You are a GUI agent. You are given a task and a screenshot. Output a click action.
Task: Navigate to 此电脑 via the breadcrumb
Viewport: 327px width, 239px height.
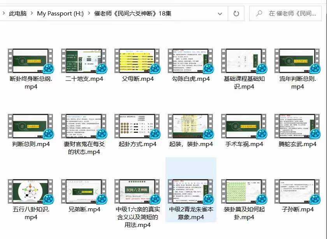click(18, 13)
